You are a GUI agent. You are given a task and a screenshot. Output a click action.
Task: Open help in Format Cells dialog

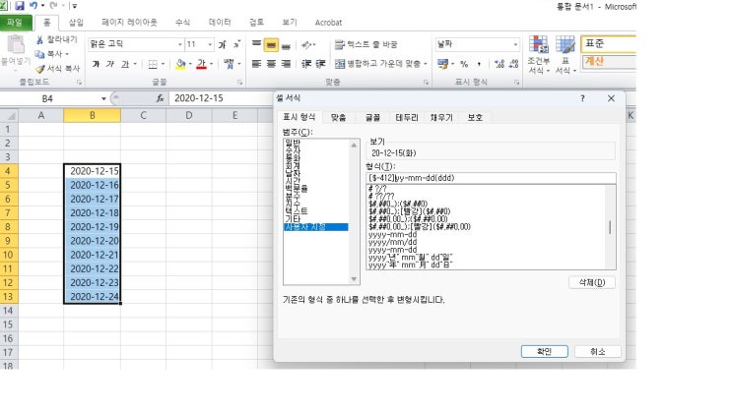point(582,98)
